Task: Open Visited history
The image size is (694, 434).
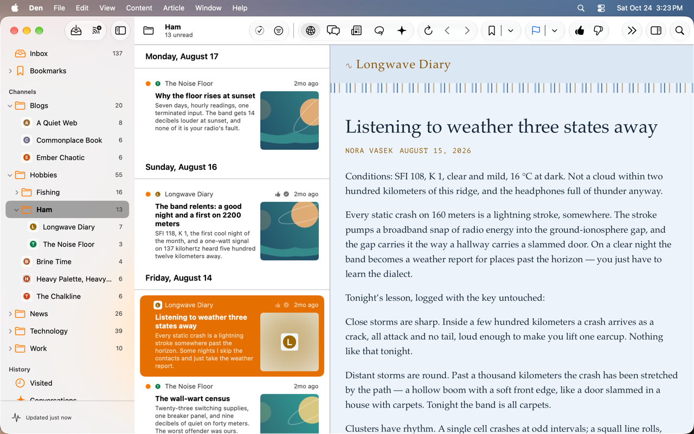Action: [x=67, y=383]
